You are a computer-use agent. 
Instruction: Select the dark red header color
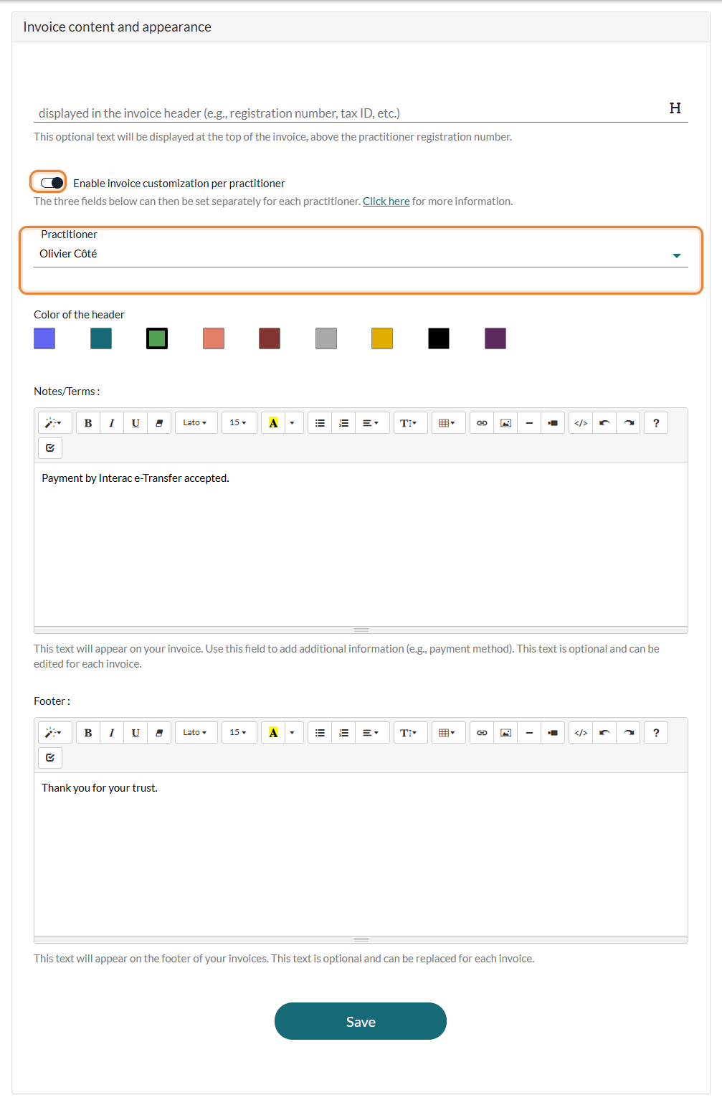(x=270, y=338)
